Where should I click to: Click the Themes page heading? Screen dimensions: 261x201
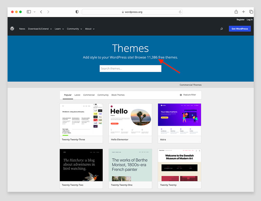(130, 48)
